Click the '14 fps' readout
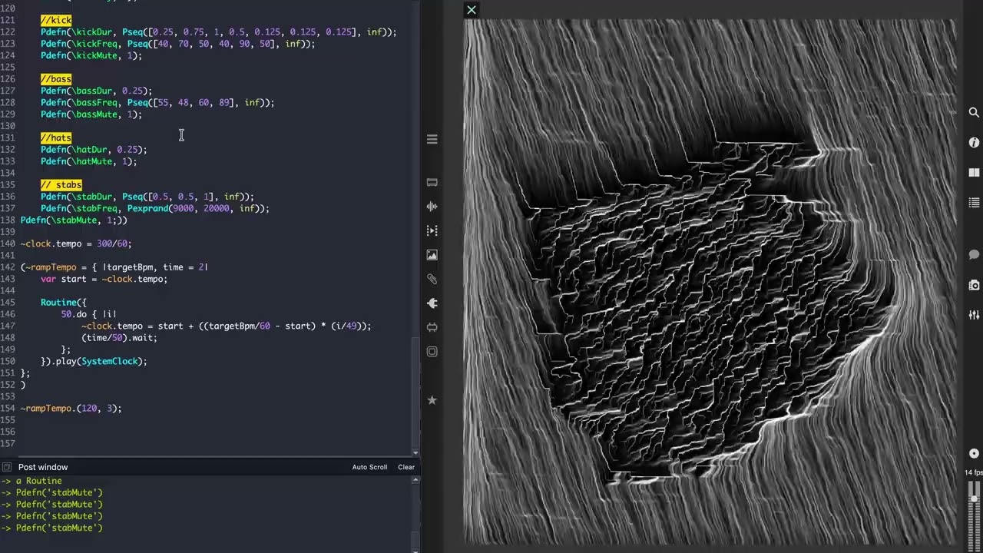The image size is (983, 553). (973, 472)
